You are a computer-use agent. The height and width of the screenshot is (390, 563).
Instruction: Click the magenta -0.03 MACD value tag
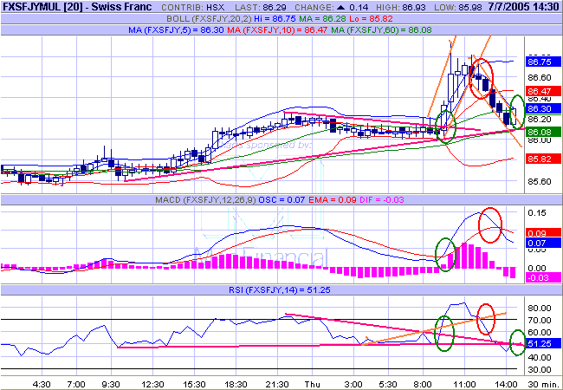(x=543, y=277)
